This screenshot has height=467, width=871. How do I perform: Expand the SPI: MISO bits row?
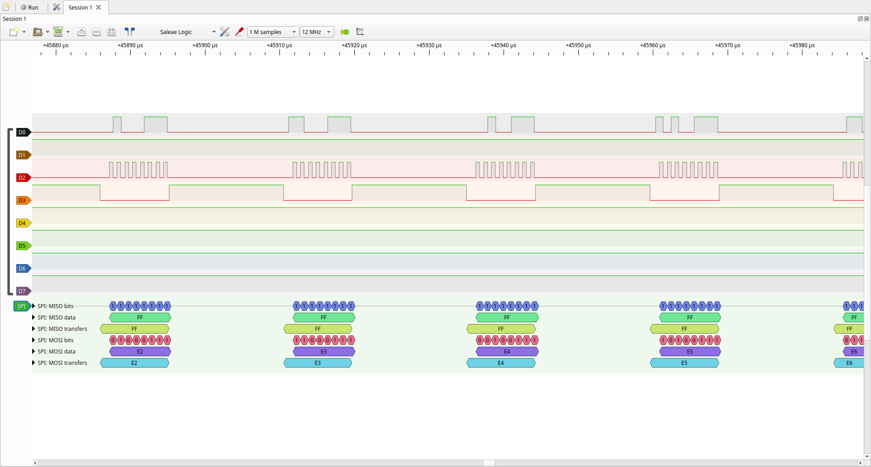[34, 306]
